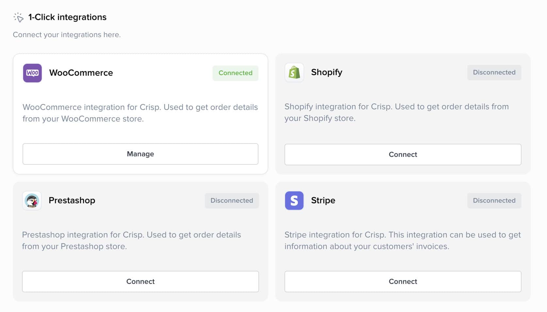Select the WooCommerce card title
This screenshot has width=547, height=312.
(81, 73)
